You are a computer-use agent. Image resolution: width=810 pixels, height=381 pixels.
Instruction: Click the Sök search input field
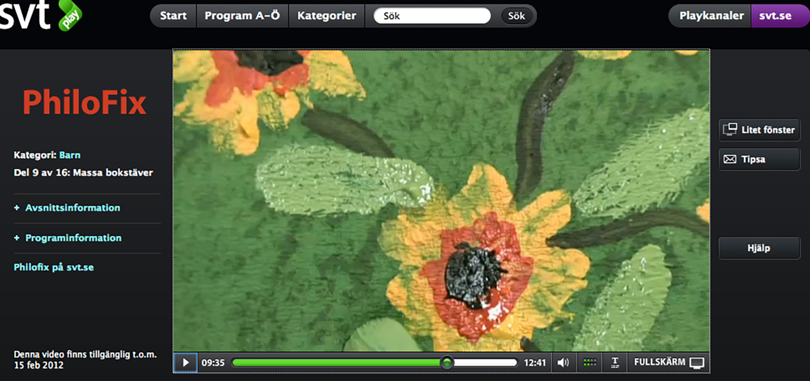coord(432,16)
